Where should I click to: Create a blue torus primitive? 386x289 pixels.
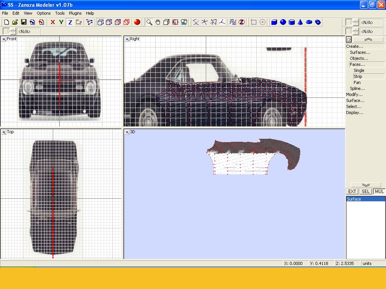point(309,22)
